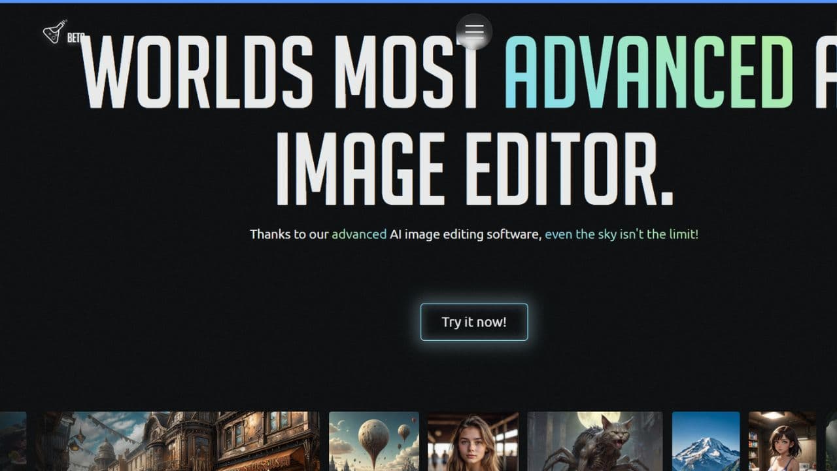Click the blue bar at top of page

[x=418, y=1]
